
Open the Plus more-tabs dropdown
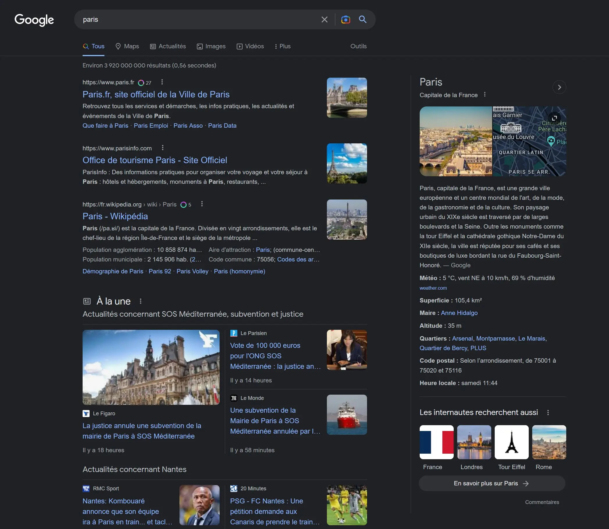click(x=282, y=46)
